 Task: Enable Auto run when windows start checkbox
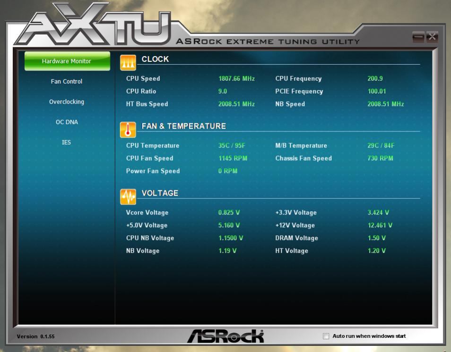click(326, 336)
